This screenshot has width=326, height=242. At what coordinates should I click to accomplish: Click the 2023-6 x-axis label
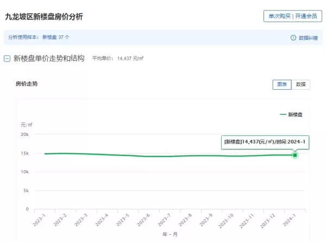click(143, 220)
